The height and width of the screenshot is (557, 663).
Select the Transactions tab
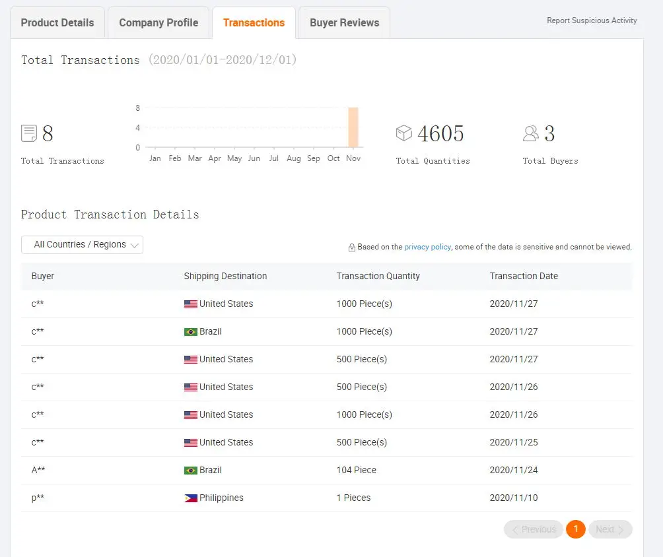(254, 23)
